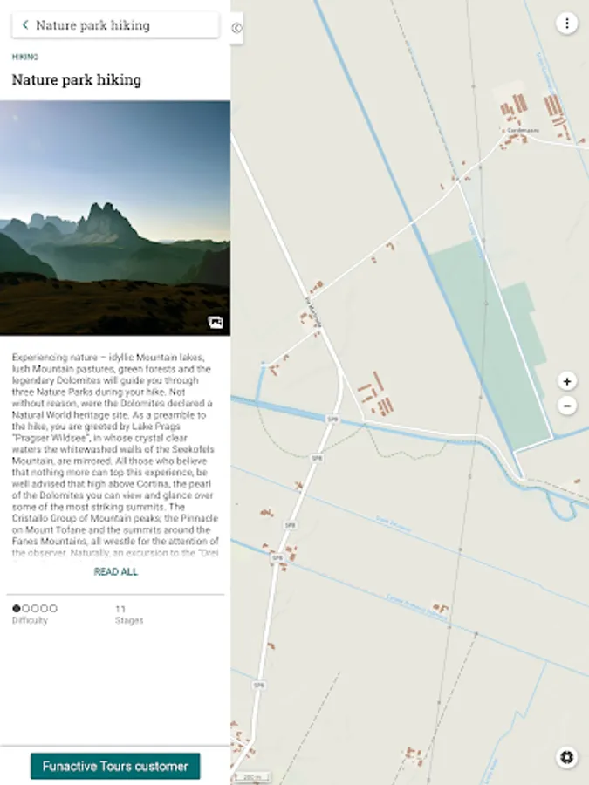Collapse the side panel with chevron
The height and width of the screenshot is (785, 589).
click(x=236, y=28)
